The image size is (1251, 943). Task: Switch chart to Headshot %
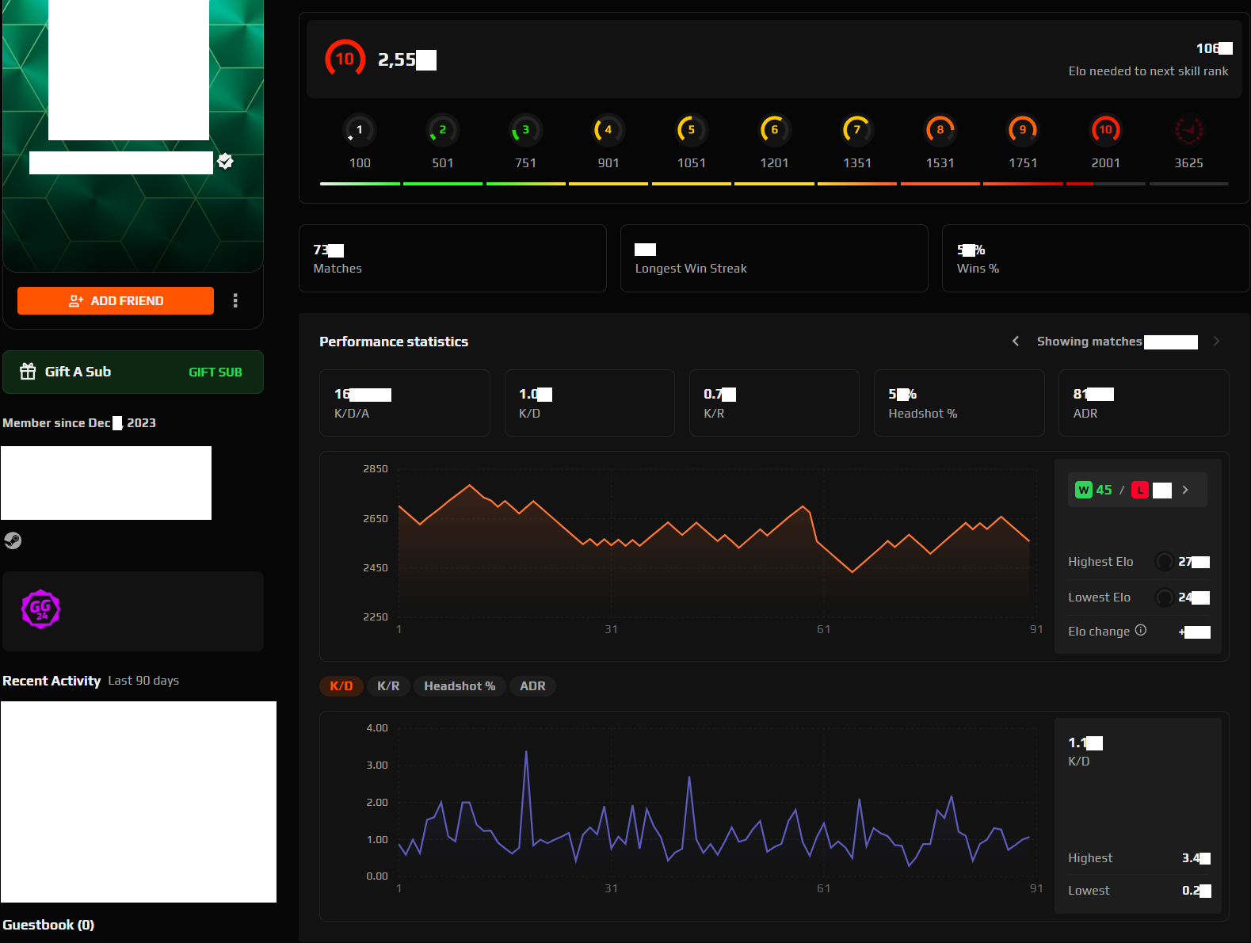460,686
